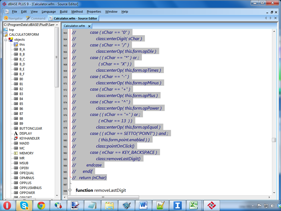Select the B_A button object icon
Screen dimensions: 281x211
tap(16, 49)
